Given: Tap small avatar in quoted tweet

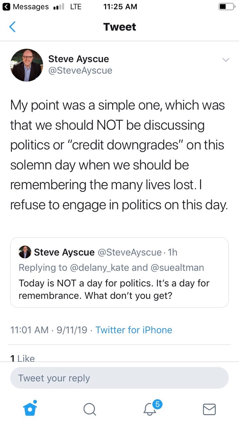Looking at the screenshot, I should point(25,252).
